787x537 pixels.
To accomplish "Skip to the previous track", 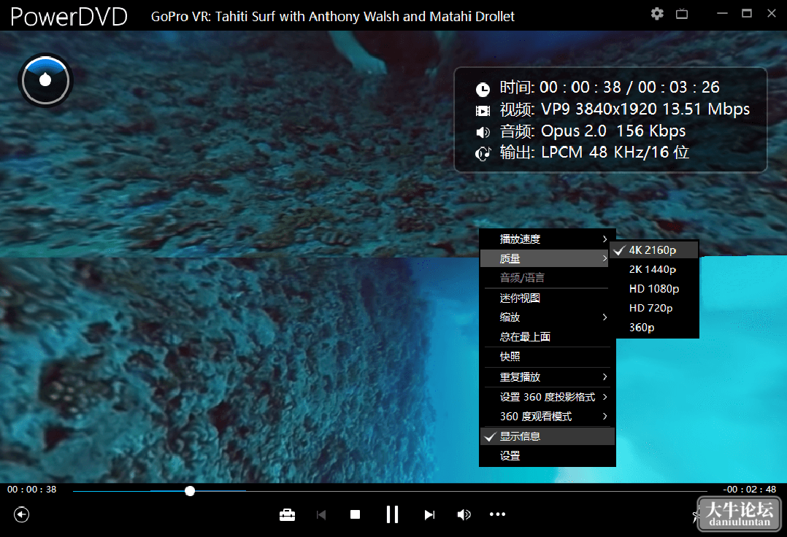I will pyautogui.click(x=321, y=514).
